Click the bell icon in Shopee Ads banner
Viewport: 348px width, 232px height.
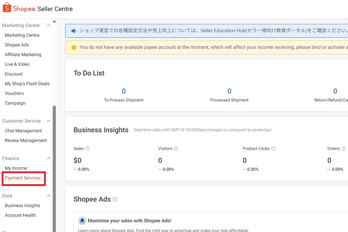[x=82, y=221]
